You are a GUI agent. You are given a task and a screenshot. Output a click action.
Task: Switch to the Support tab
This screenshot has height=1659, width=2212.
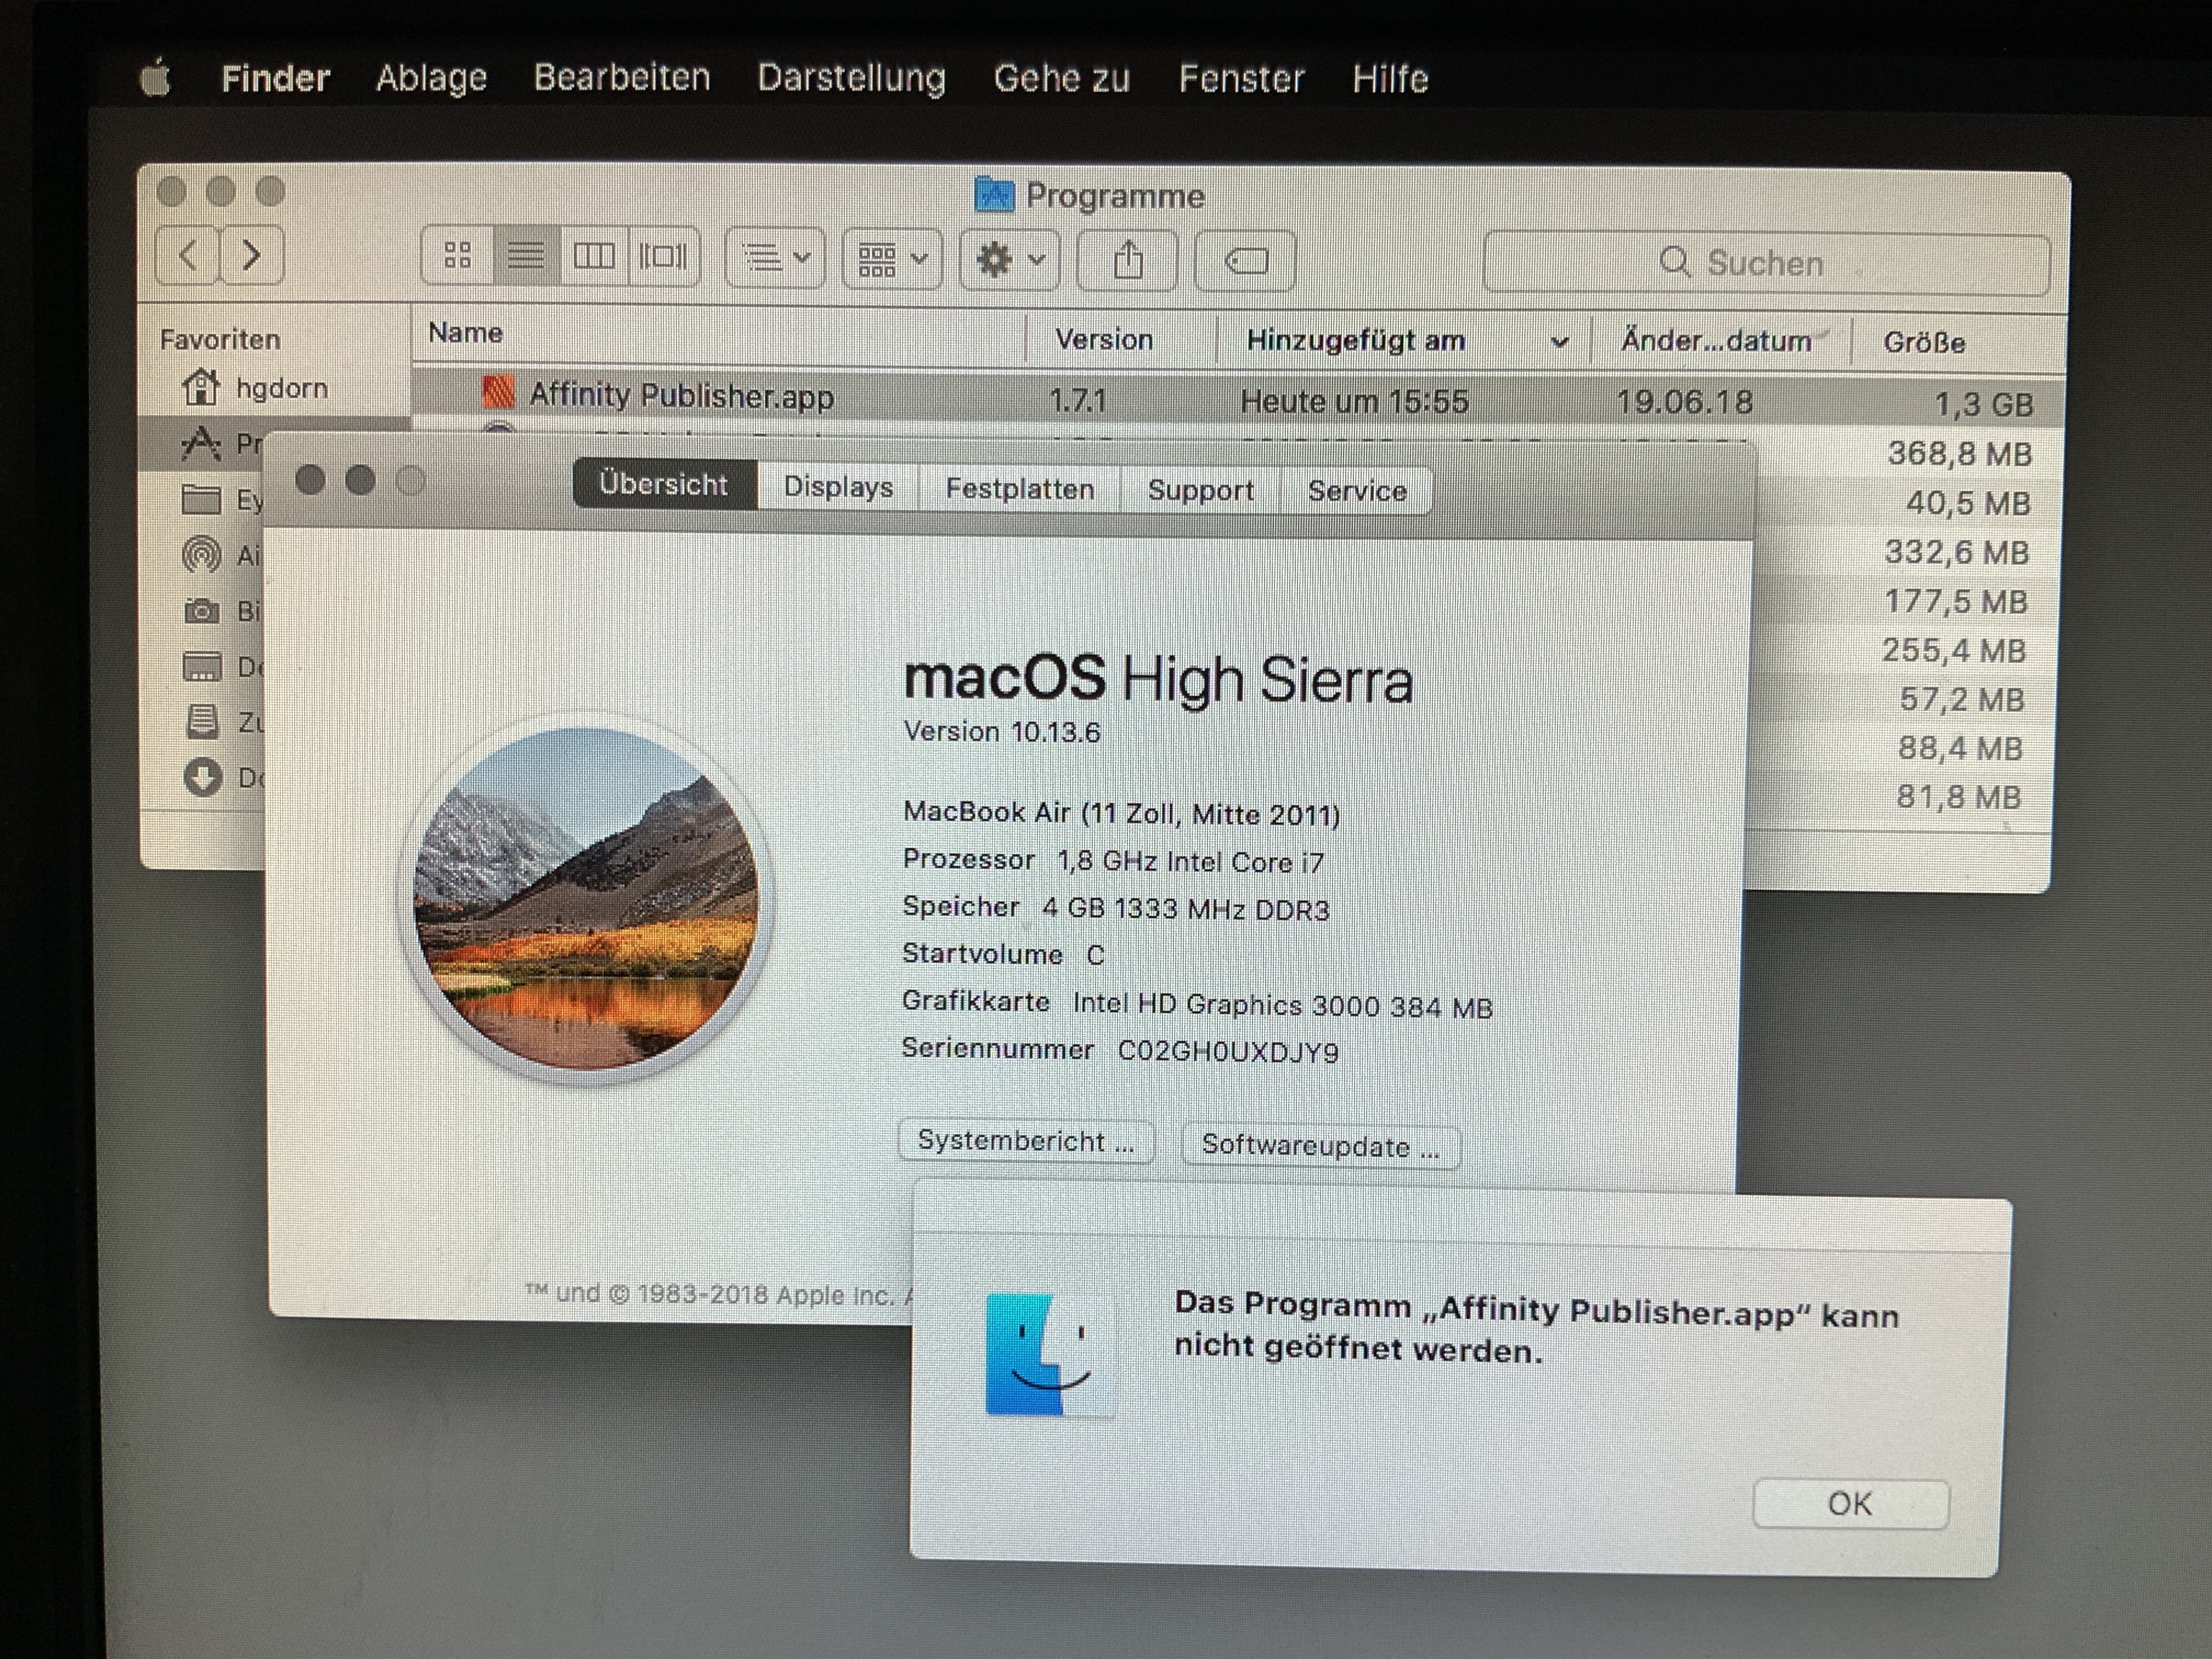1200,490
